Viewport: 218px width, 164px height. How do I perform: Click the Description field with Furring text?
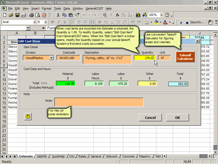(107, 60)
